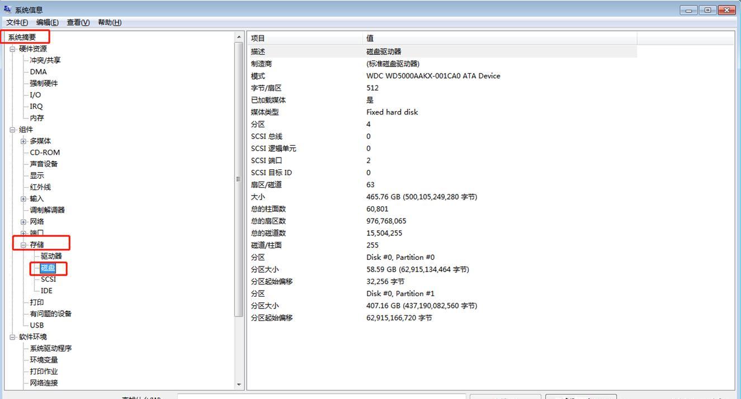
Task: Minimize the 系统信息 window
Action: [x=688, y=10]
